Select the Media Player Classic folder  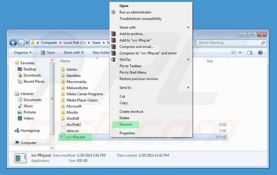79,100
